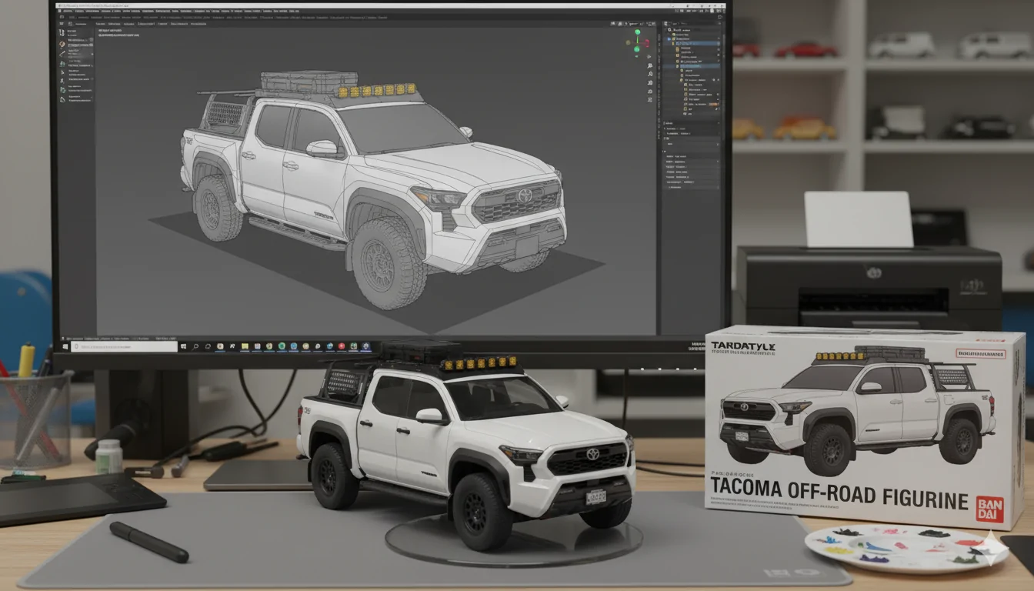This screenshot has height=591, width=1034.
Task: Click the orange-highlighted field in the outliner tree
Action: click(x=713, y=104)
